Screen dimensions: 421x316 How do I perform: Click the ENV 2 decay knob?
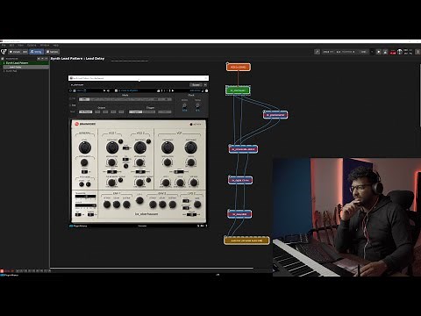coord(162,205)
